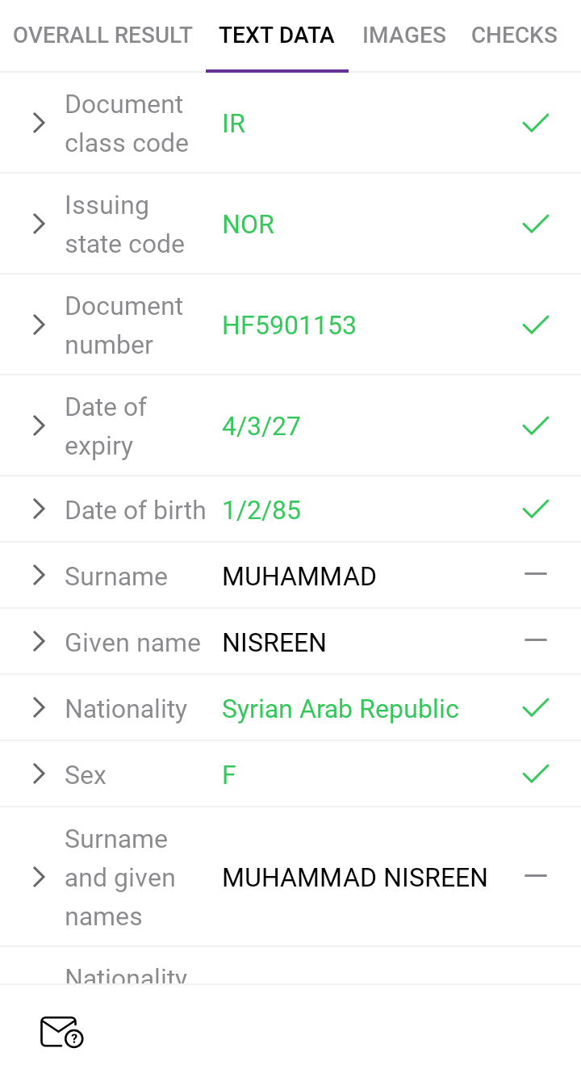Expand the Document number row

39,325
